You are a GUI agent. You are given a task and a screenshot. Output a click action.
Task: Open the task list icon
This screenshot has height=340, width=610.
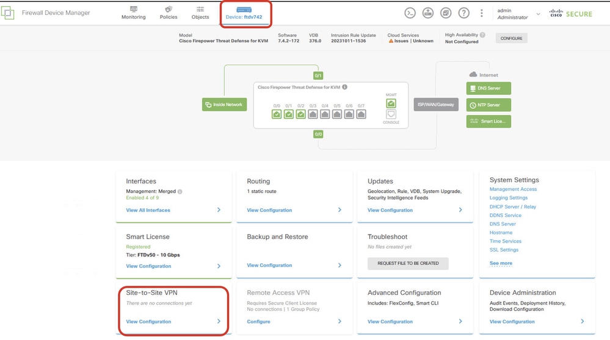446,13
